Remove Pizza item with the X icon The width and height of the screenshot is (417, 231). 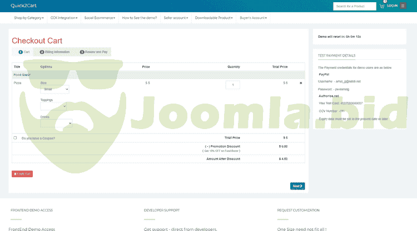301,83
